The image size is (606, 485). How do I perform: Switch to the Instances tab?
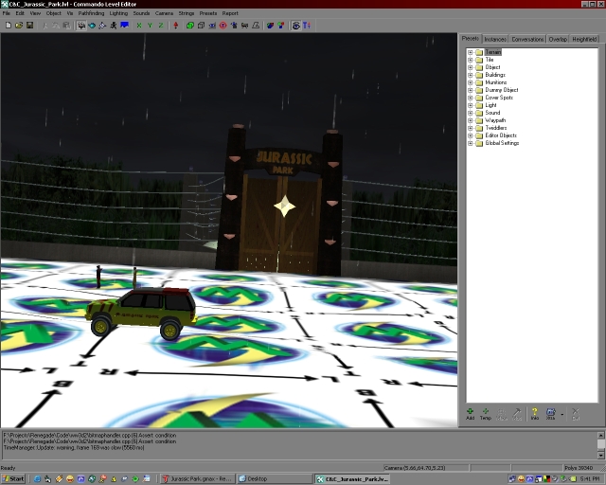tap(495, 39)
